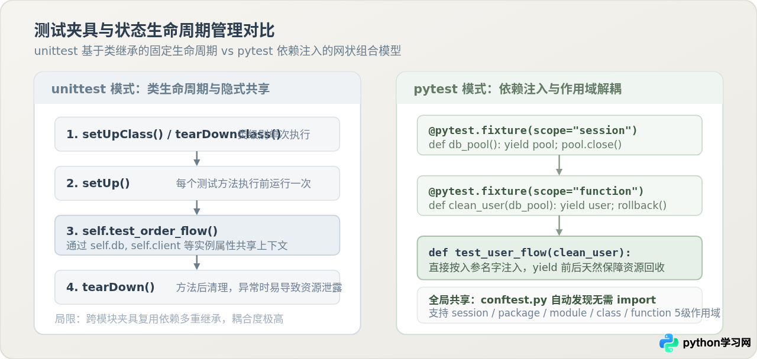Image resolution: width=757 pixels, height=359 pixels.
Task: Click the 'def test_user_flow(clean_user):' line
Action: click(530, 253)
